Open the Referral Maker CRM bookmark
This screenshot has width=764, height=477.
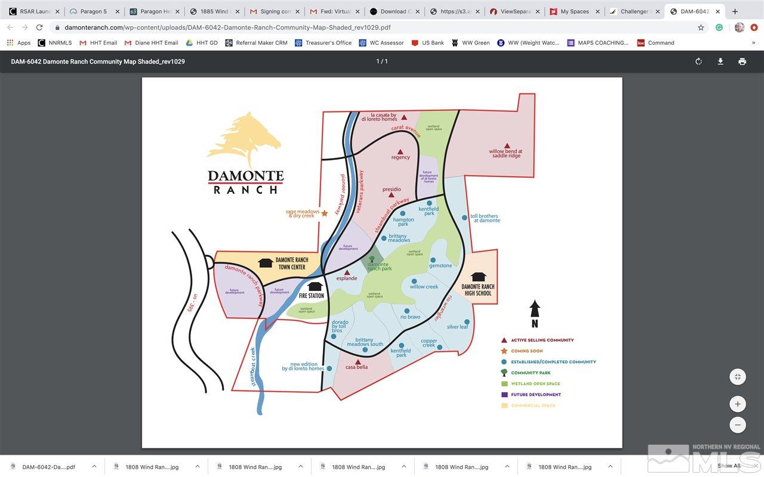coord(256,43)
